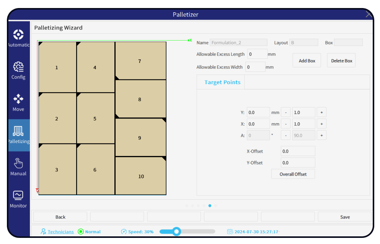380x244 pixels.
Task: Click the Allowable Excess Length field
Action: (x=257, y=54)
